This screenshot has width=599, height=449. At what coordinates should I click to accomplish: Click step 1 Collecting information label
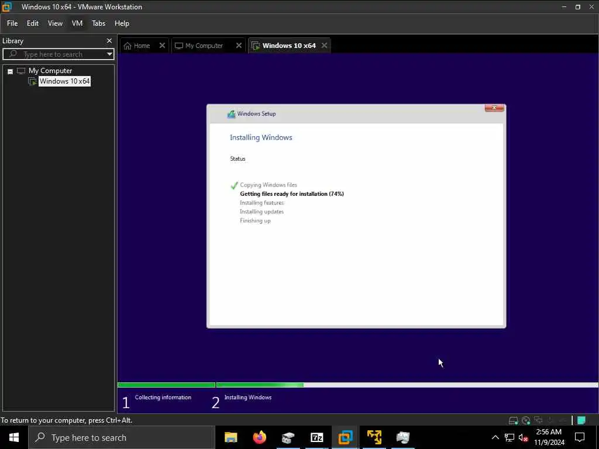(163, 398)
